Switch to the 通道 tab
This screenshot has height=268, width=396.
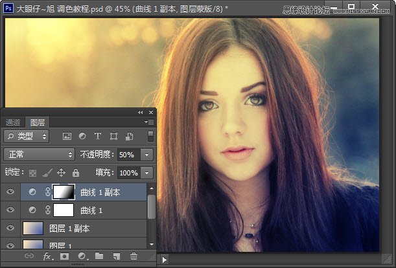pyautogui.click(x=13, y=122)
